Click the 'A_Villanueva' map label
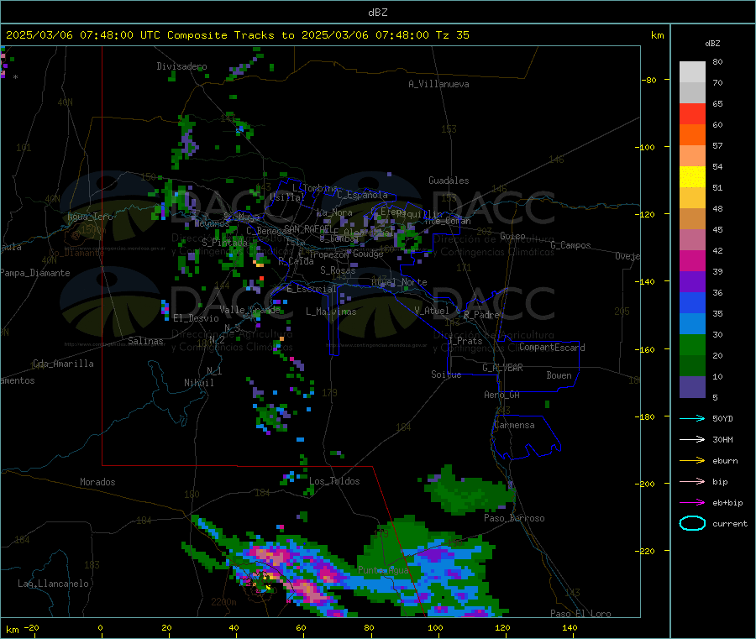756x639 pixels. point(438,84)
